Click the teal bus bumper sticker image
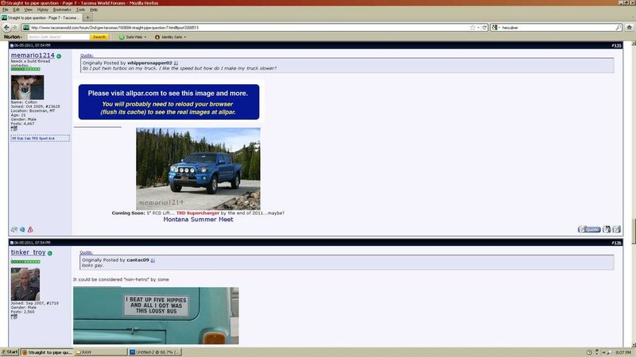Image resolution: width=636 pixels, height=357 pixels. [x=156, y=316]
